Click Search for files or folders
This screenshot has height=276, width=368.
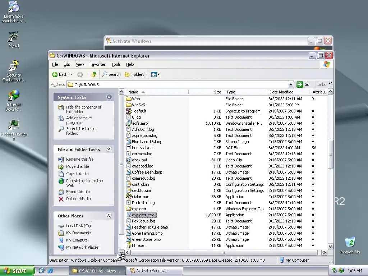point(81,131)
